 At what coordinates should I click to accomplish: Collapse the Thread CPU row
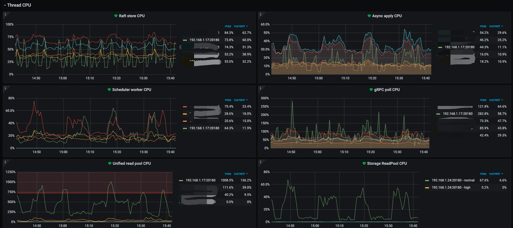tap(17, 5)
